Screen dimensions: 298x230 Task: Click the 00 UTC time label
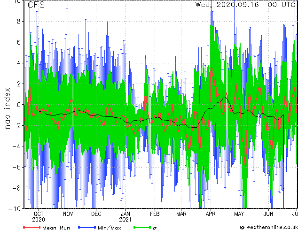click(282, 5)
